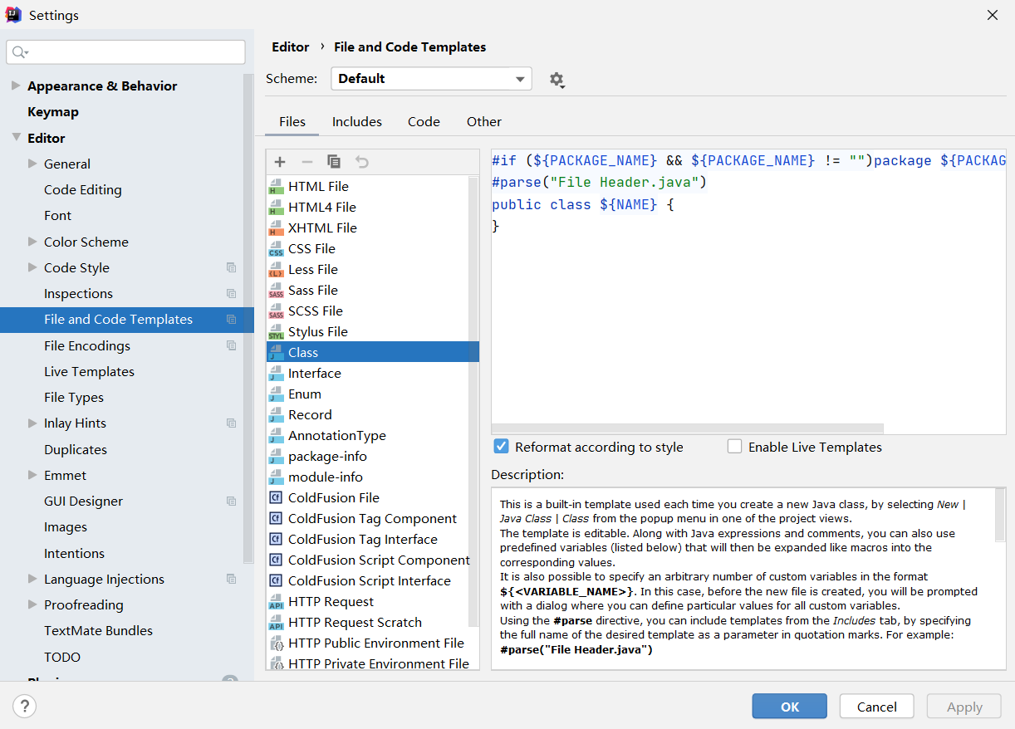Click the CSS File template icon
The width and height of the screenshot is (1015, 729).
pyautogui.click(x=276, y=249)
